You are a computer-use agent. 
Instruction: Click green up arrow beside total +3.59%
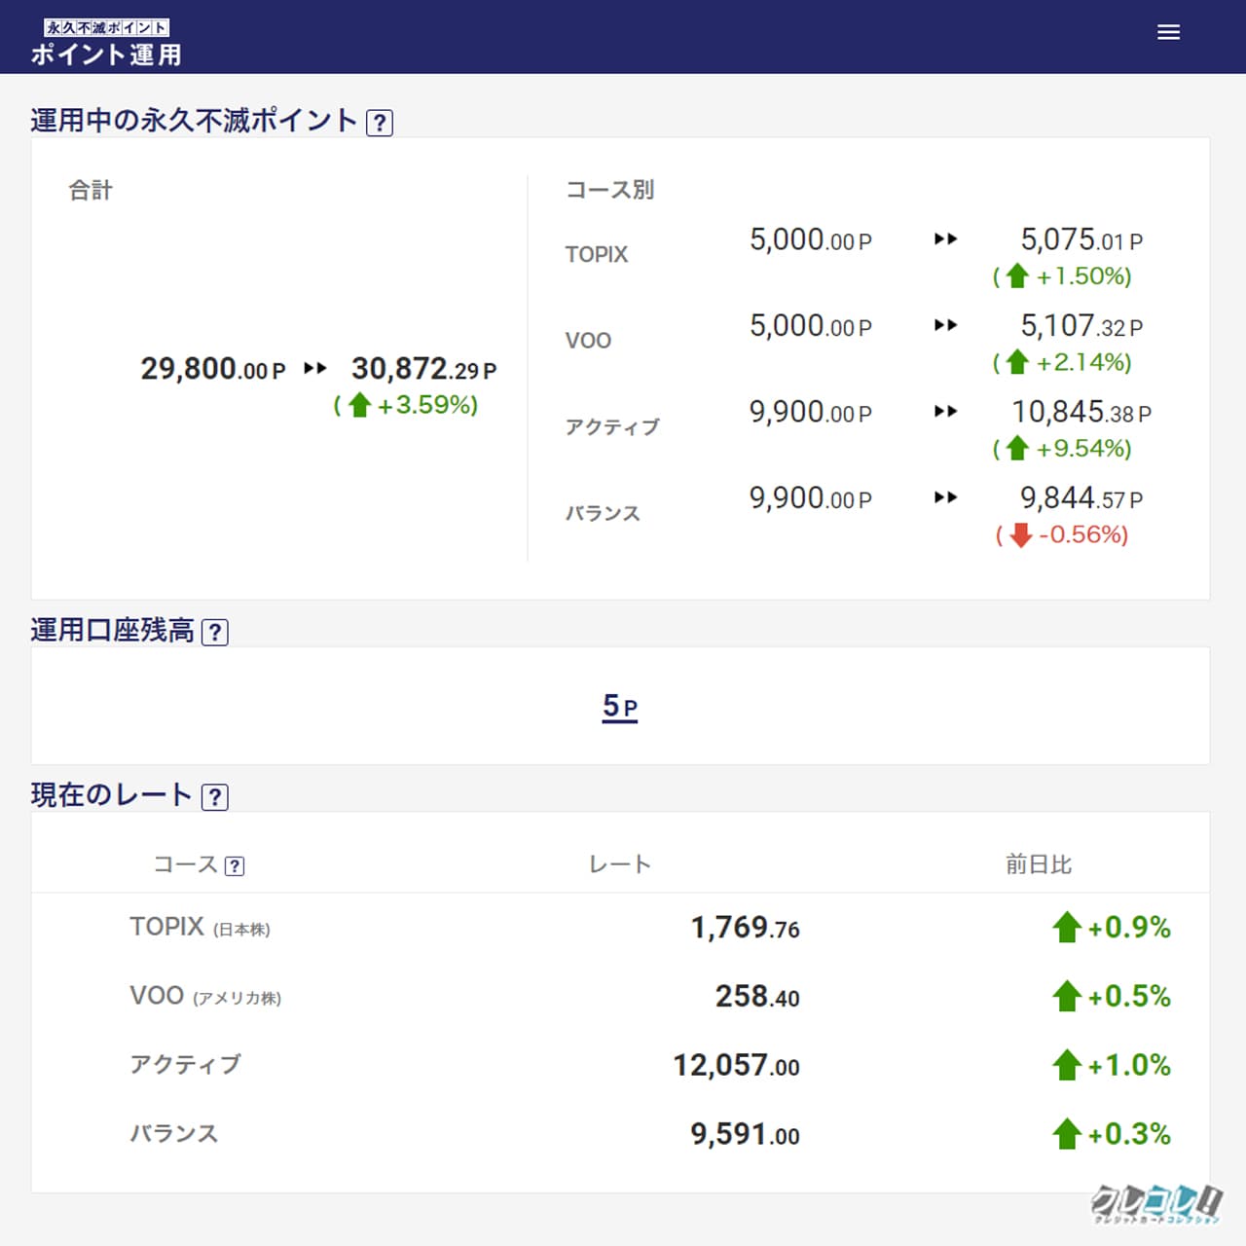[x=360, y=405]
